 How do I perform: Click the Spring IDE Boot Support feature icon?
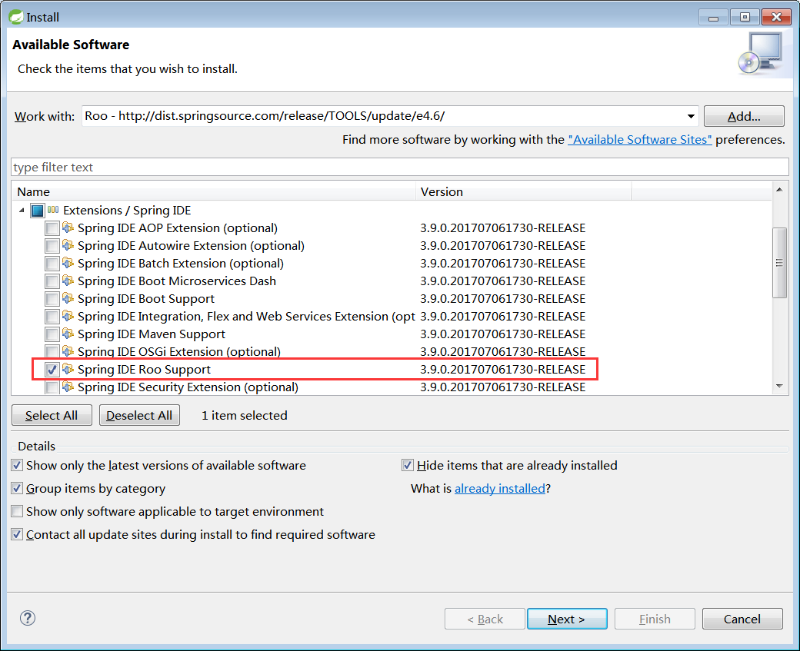point(68,298)
